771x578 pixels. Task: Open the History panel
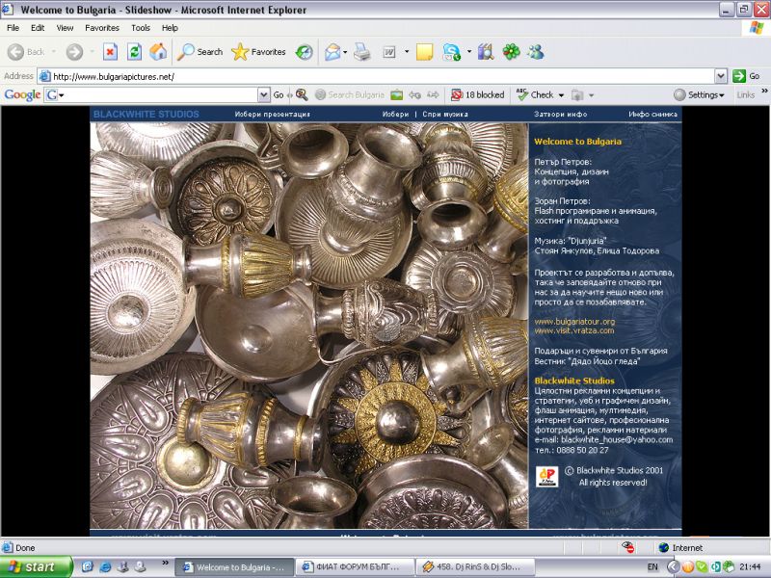pos(304,52)
